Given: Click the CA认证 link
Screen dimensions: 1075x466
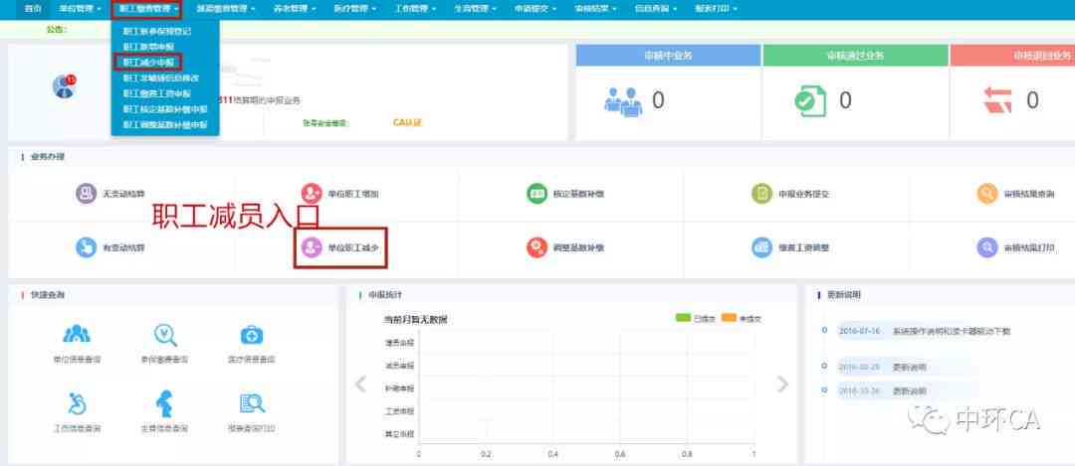Looking at the screenshot, I should point(406,123).
